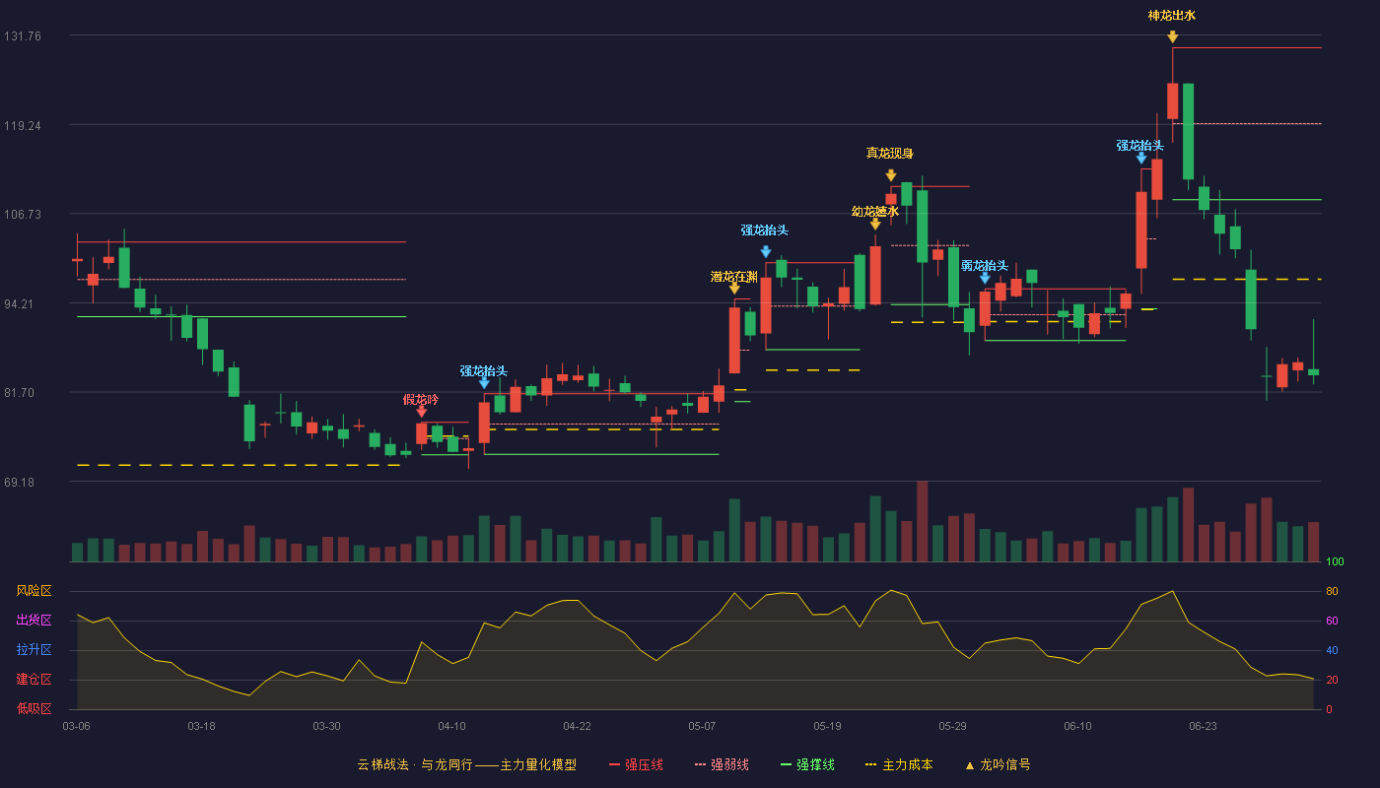The height and width of the screenshot is (788, 1380).
Task: Click the red 假龙吟 signal arrow marker
Action: pos(422,411)
